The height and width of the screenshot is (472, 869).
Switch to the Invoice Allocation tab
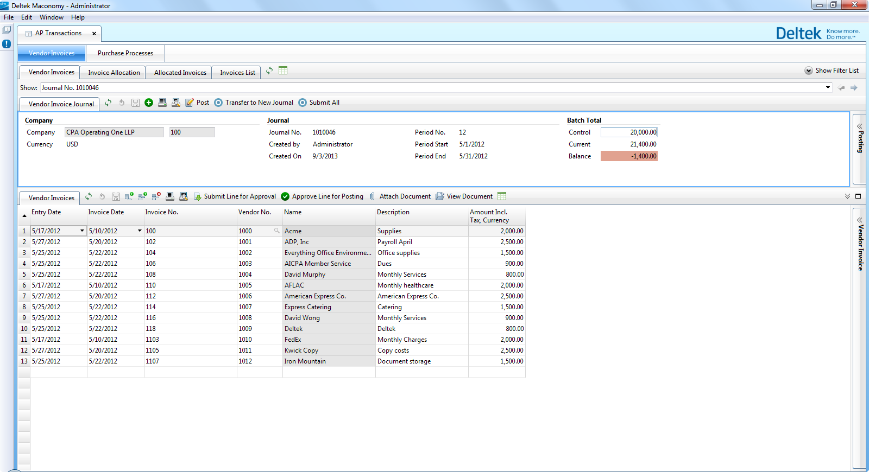[114, 73]
